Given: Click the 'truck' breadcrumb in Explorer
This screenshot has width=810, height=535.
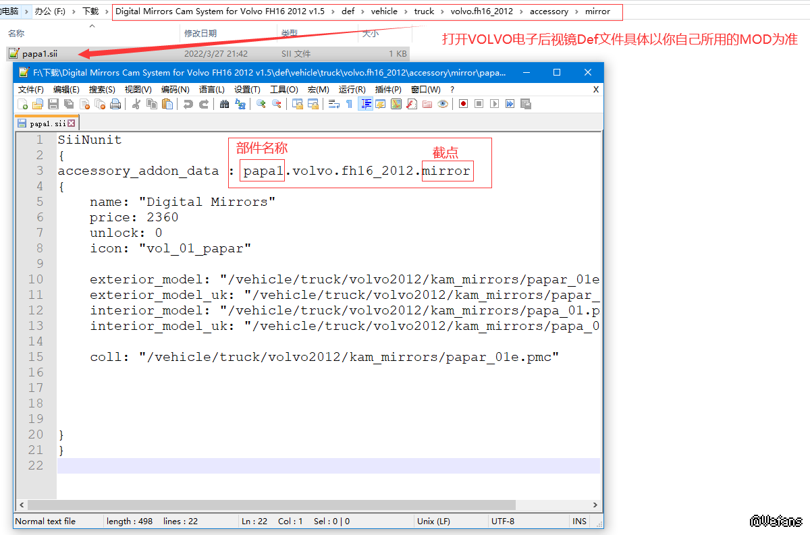Looking at the screenshot, I should 424,11.
